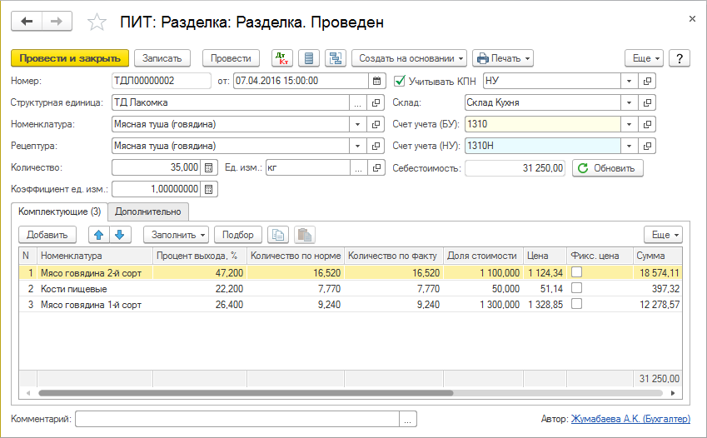Open calculator for Количество field
Viewport: 707px width, 438px height.
click(x=210, y=167)
